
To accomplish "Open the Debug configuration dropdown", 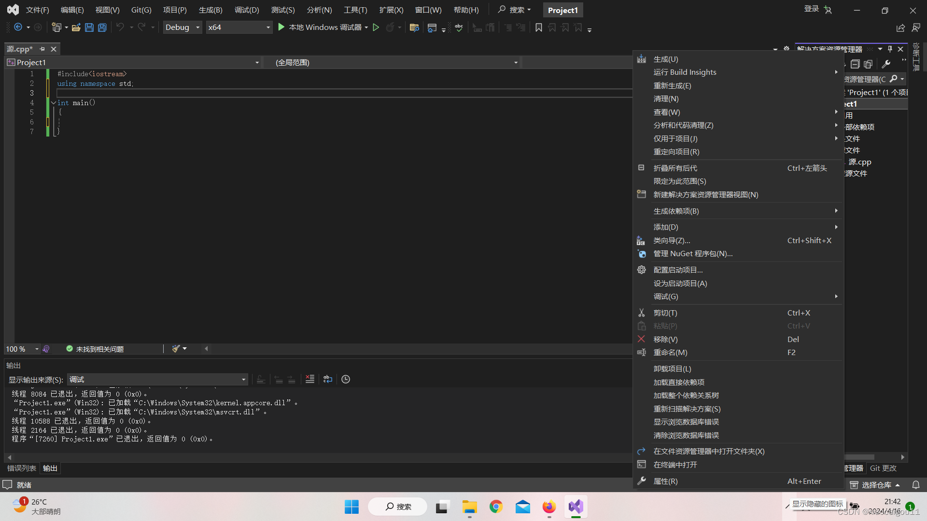I will pyautogui.click(x=182, y=27).
